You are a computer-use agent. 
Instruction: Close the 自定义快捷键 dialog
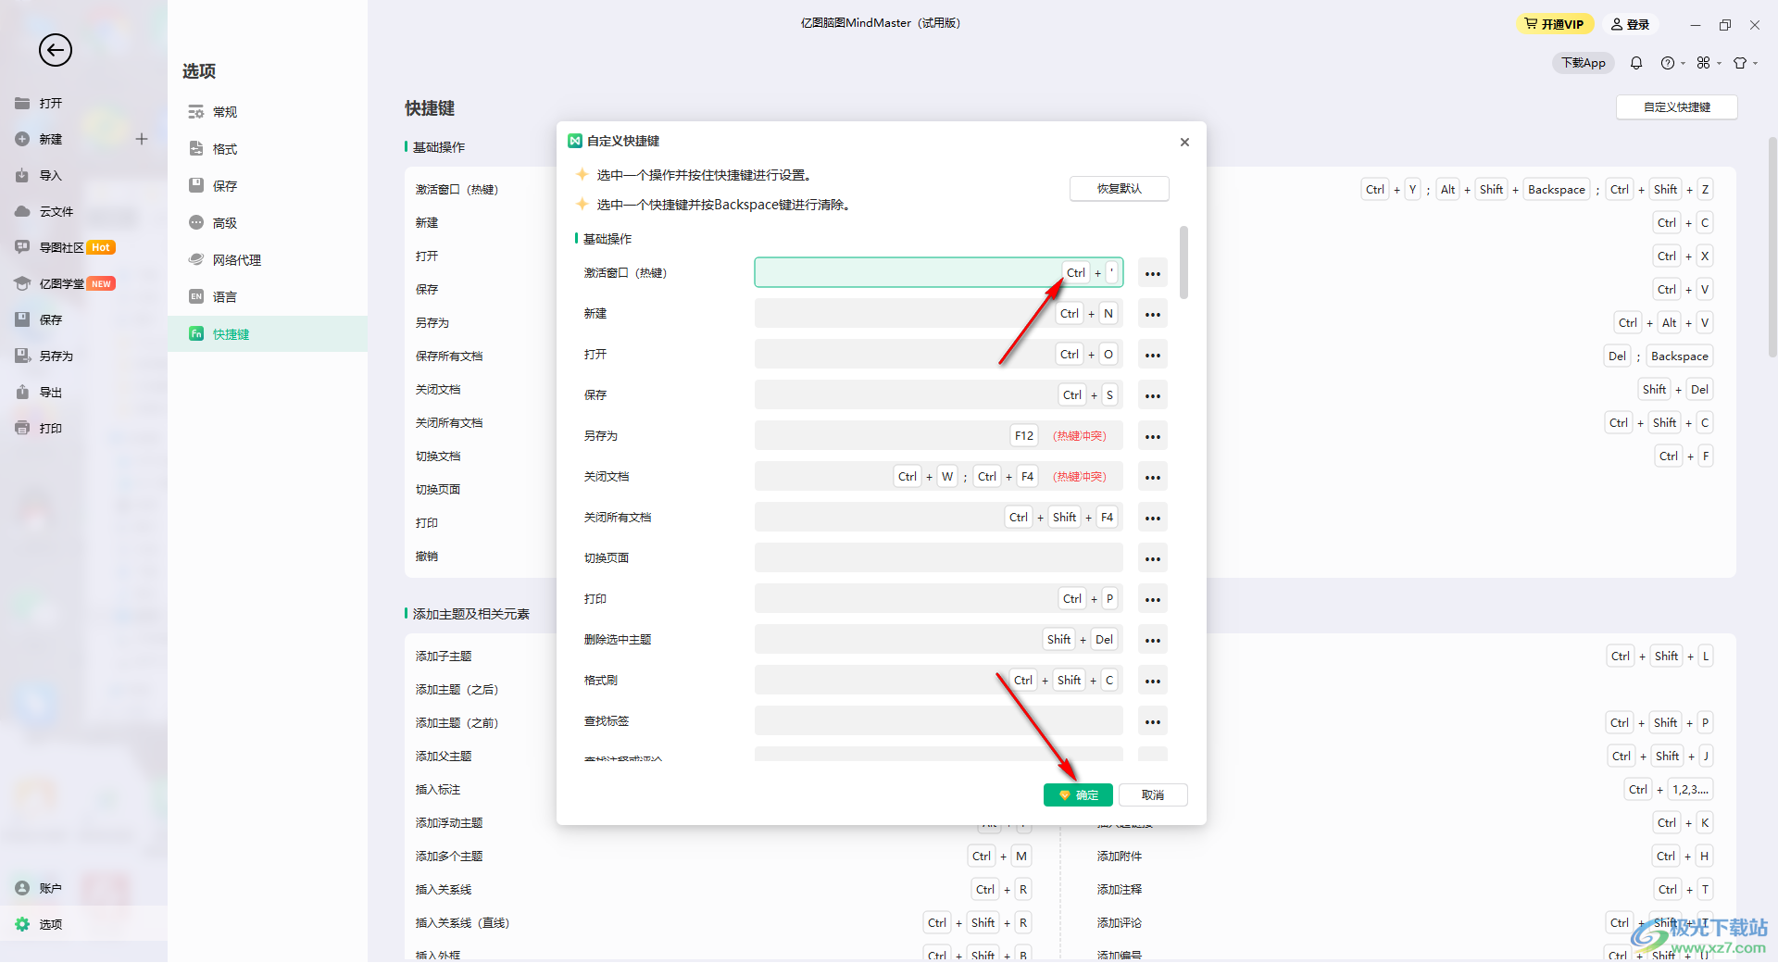pos(1184,142)
